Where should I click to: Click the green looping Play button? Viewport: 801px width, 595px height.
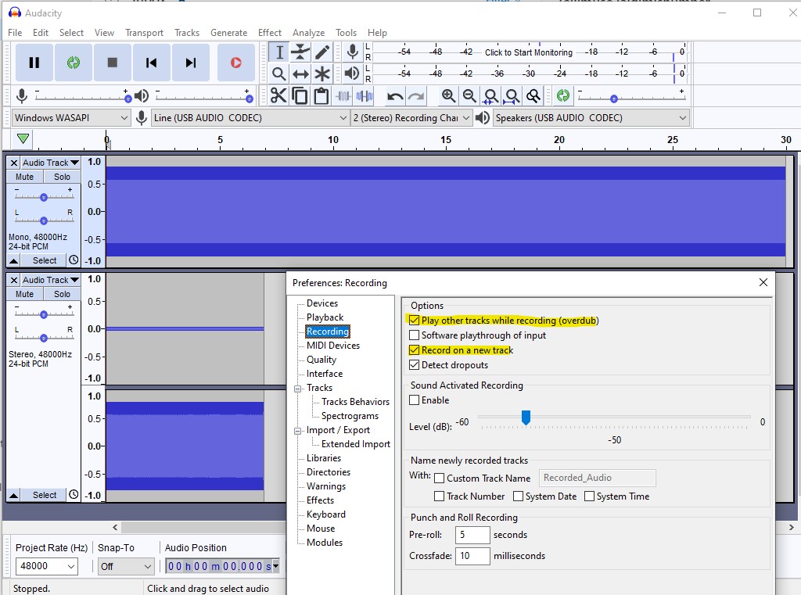74,63
